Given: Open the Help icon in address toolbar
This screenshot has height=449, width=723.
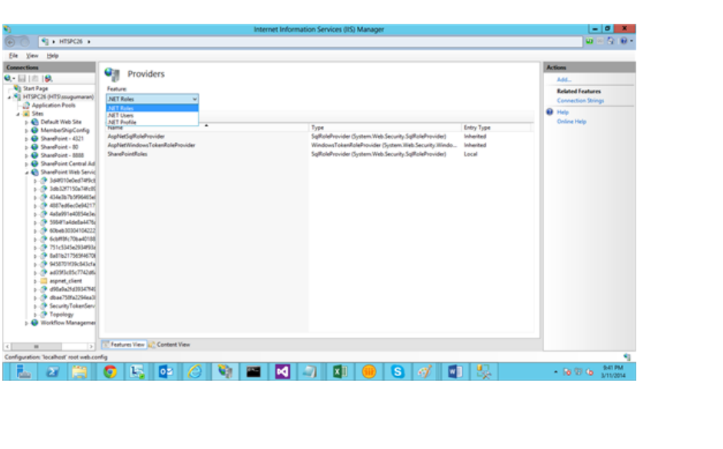Looking at the screenshot, I should tap(624, 41).
